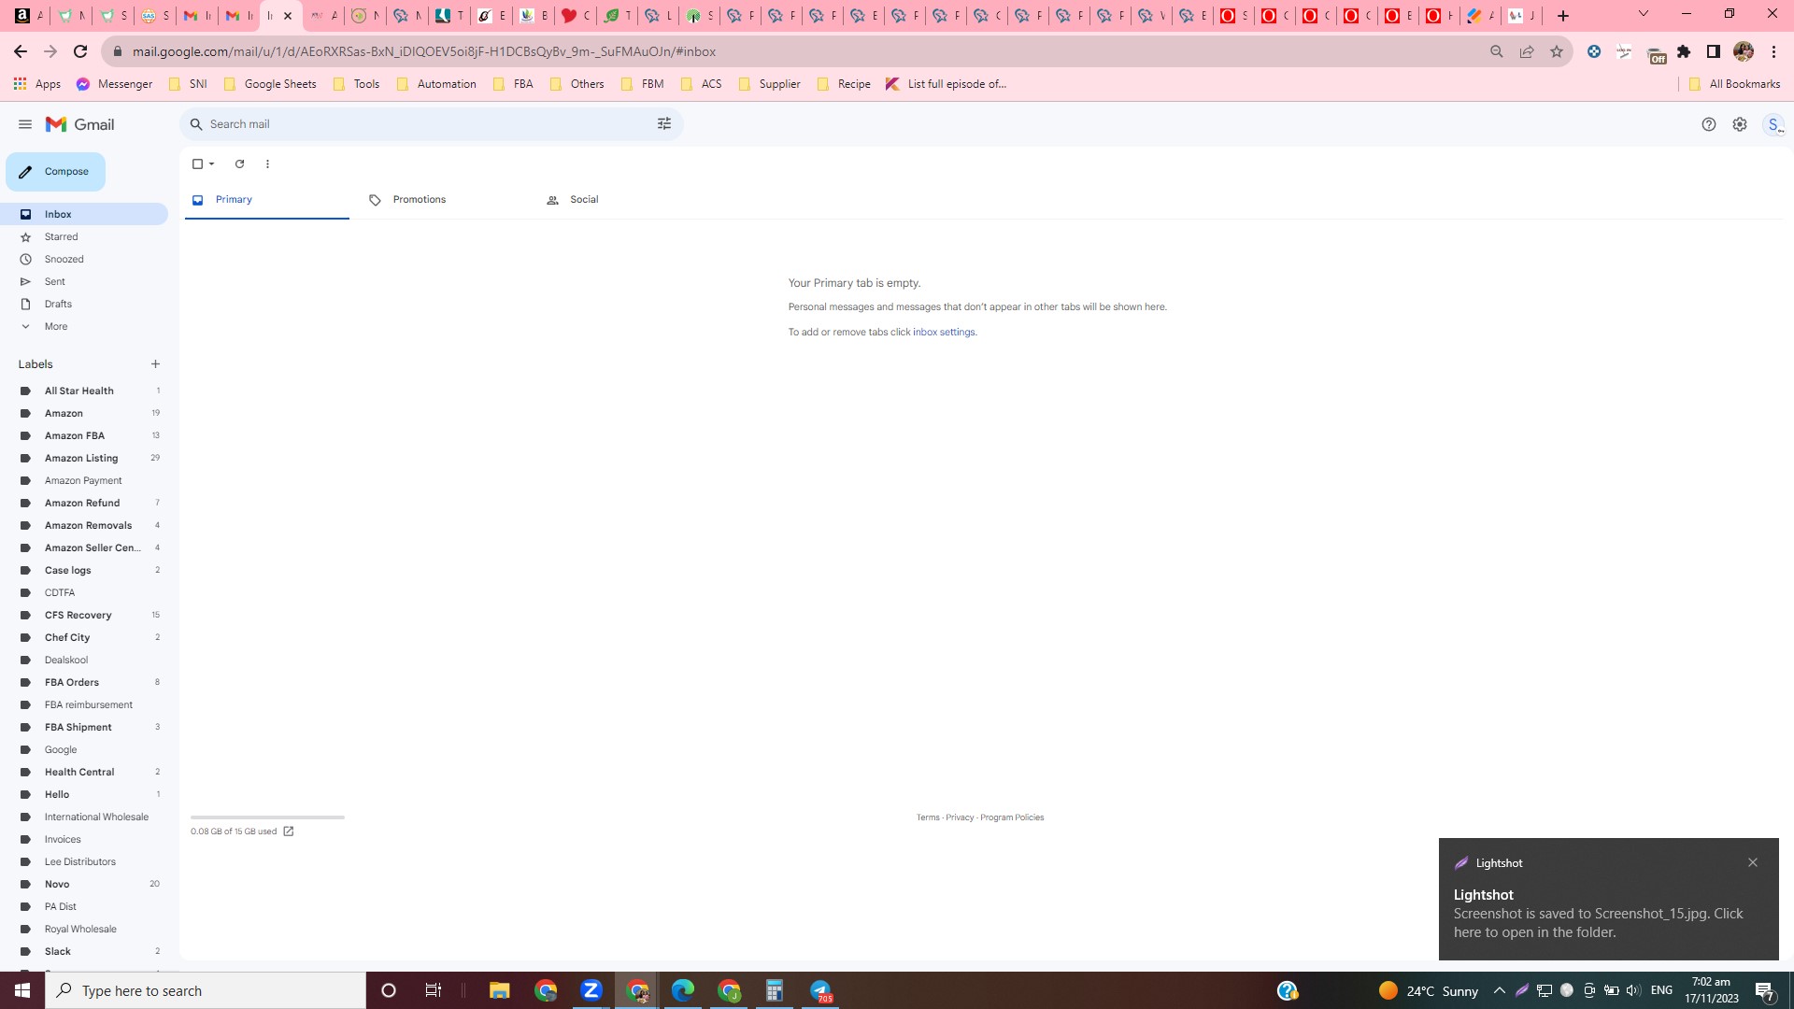Open Chrome three-dot menu
Screen dimensions: 1794x1009
[1773, 51]
